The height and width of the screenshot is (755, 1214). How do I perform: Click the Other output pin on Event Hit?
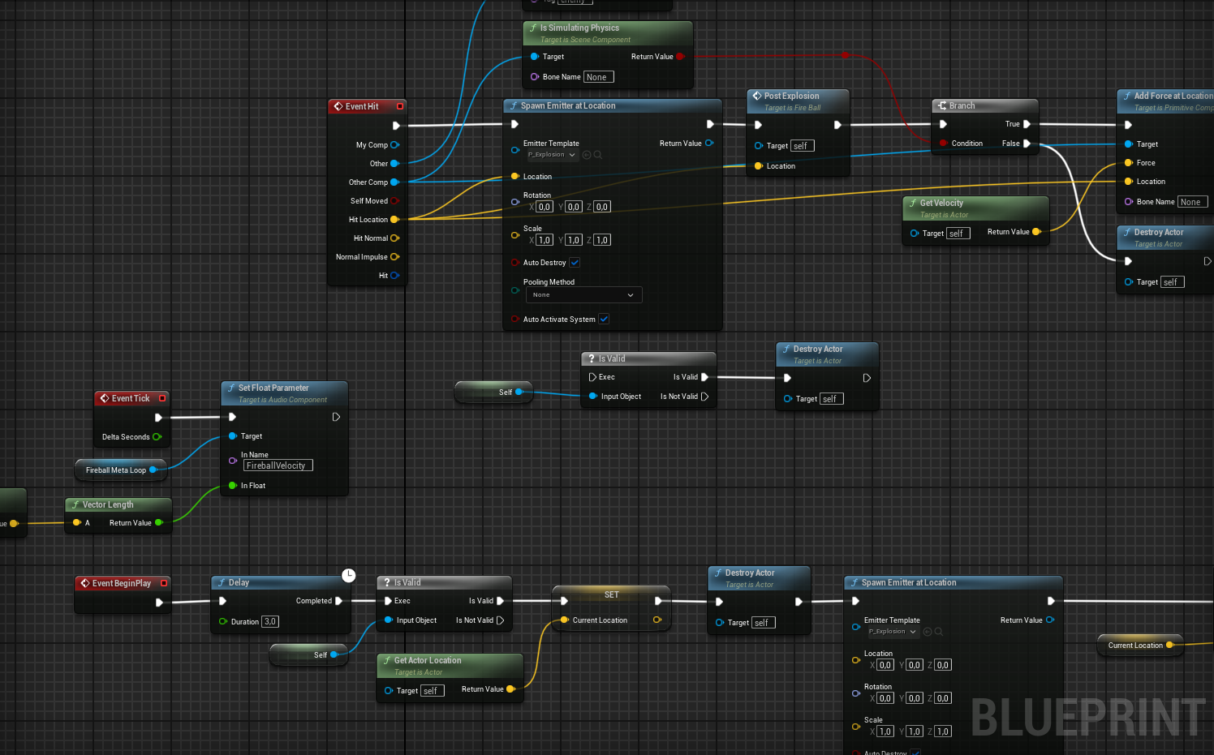pos(394,164)
